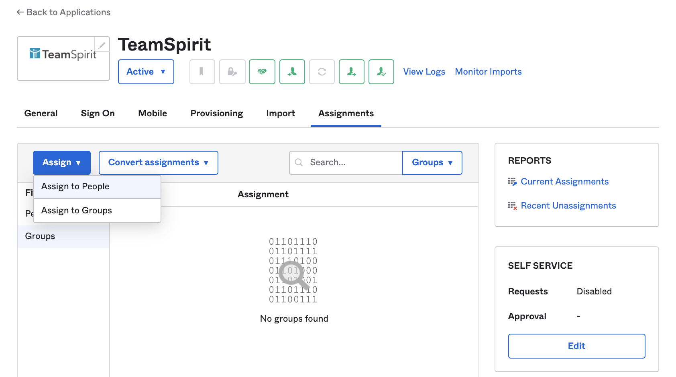Click the person with checkmark icon
The height and width of the screenshot is (377, 676).
(x=381, y=72)
